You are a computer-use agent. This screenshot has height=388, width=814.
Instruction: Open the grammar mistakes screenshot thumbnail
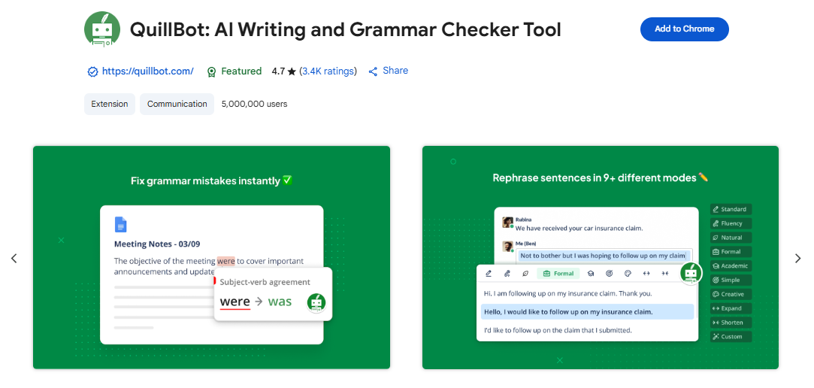point(211,257)
